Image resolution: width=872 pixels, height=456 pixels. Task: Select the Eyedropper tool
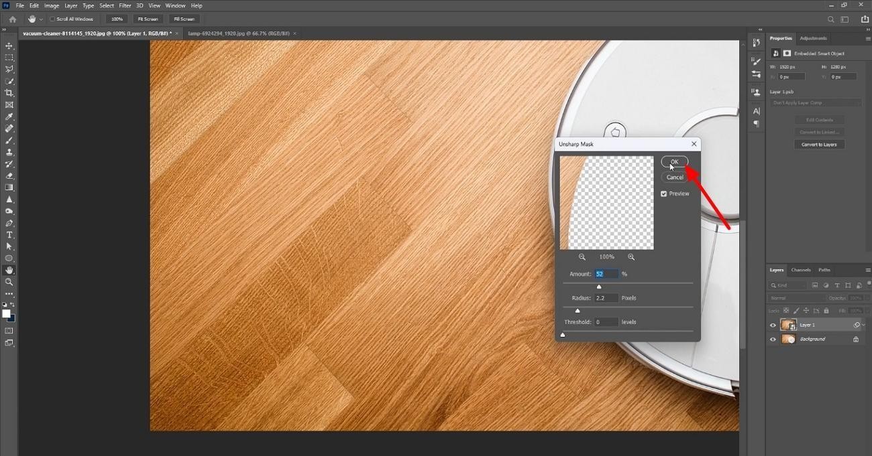click(9, 117)
